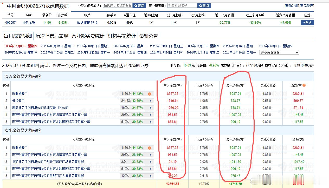
Task: Select the 最新公告 tab
Action: tap(149, 36)
